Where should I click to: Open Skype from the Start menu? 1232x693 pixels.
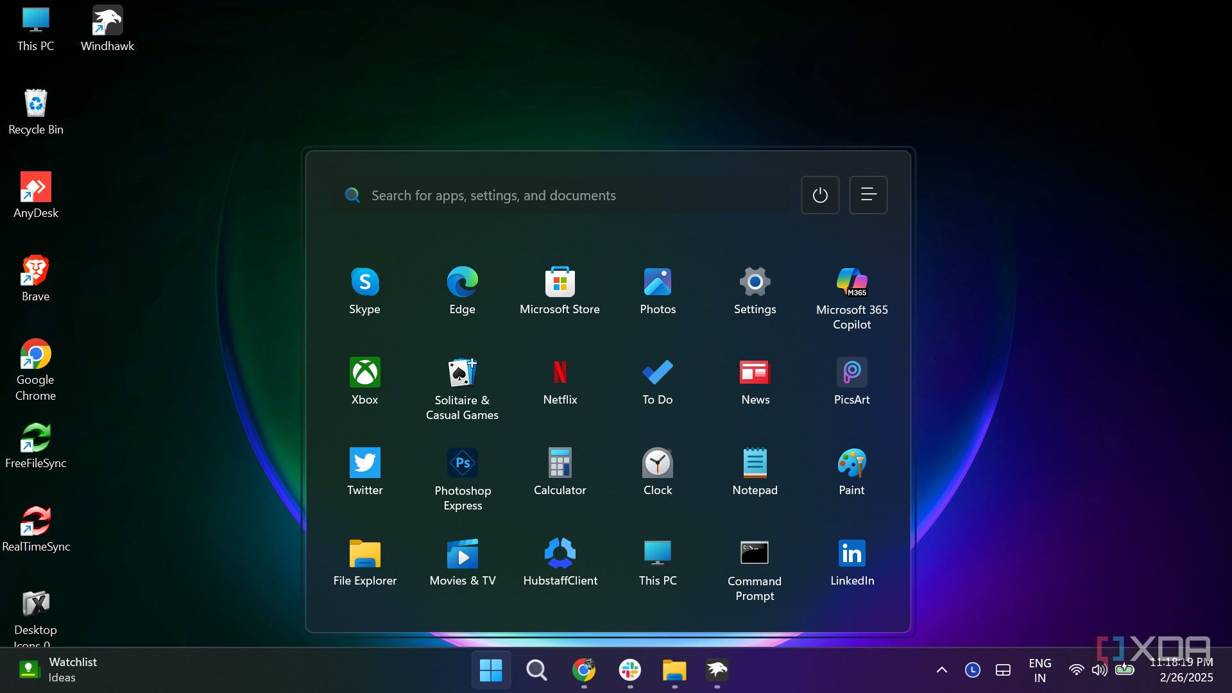click(364, 291)
